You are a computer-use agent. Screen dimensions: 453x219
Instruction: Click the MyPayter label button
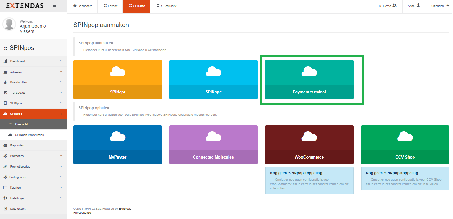[x=117, y=157]
